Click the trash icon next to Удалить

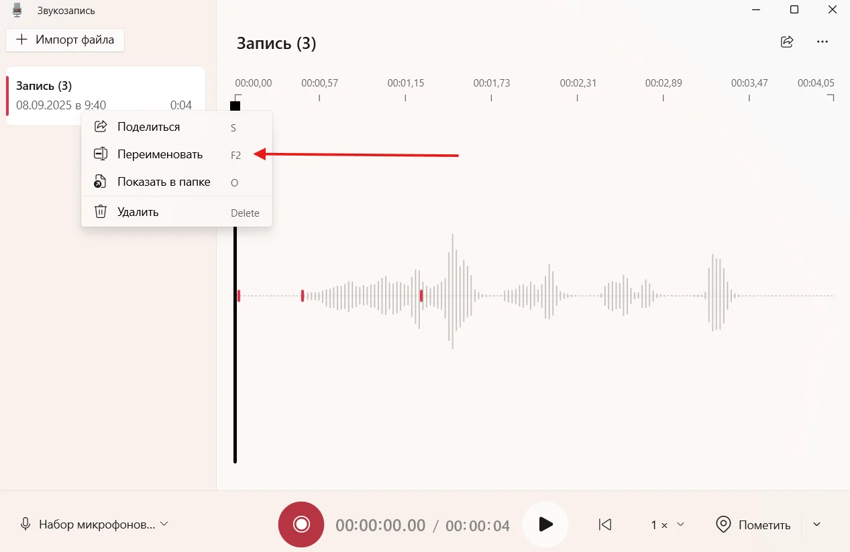click(100, 212)
